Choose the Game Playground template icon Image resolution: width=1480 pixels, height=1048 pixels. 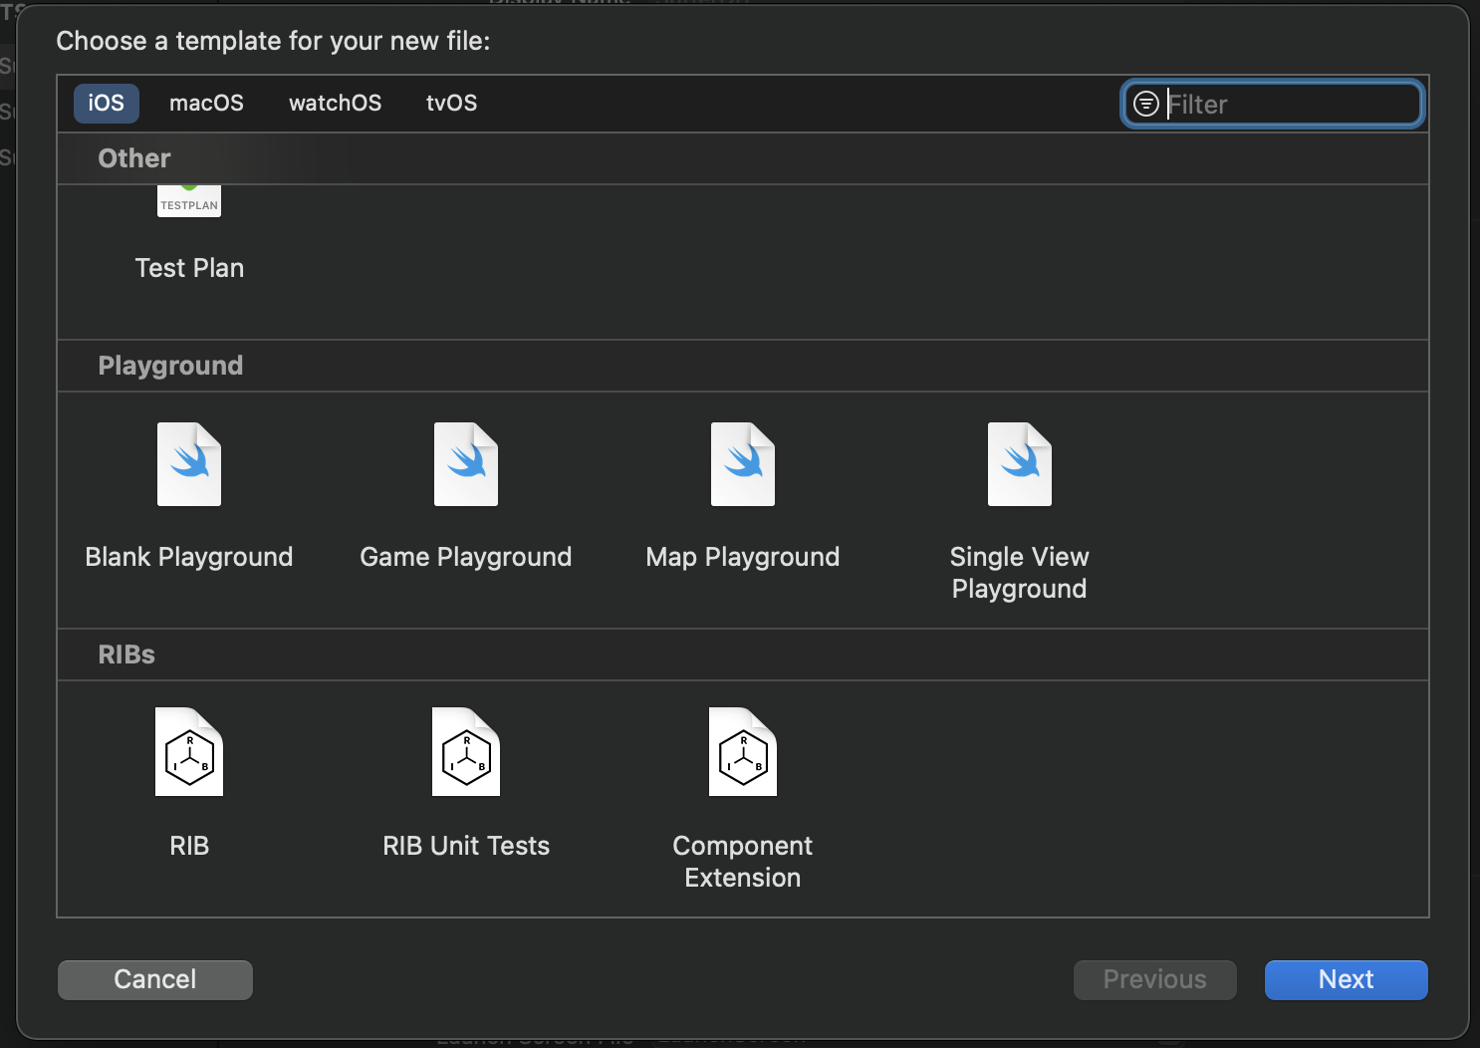[466, 464]
